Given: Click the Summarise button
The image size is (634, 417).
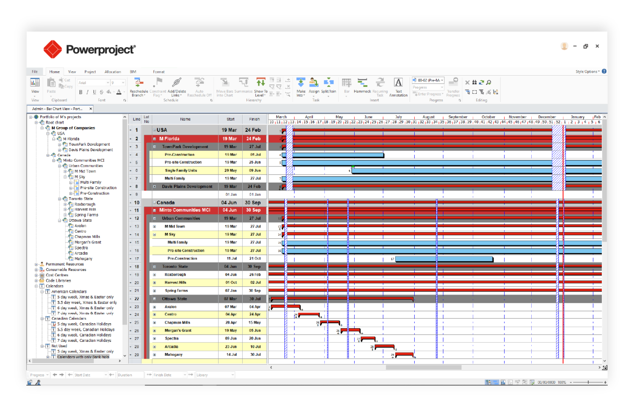Looking at the screenshot, I should click(x=244, y=87).
